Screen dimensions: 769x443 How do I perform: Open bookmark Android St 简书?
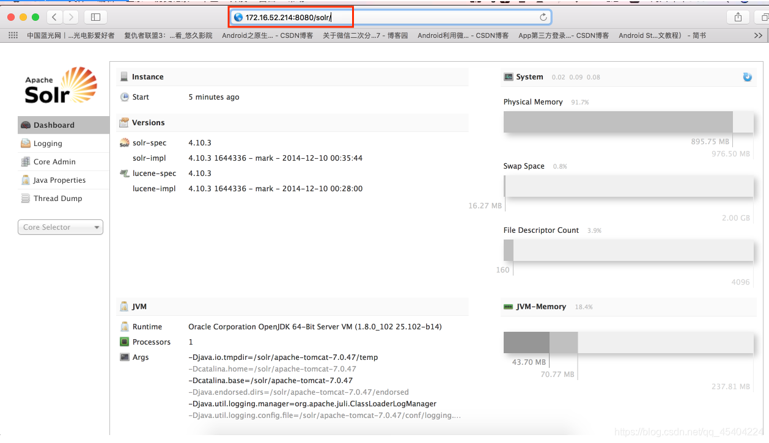coord(662,35)
